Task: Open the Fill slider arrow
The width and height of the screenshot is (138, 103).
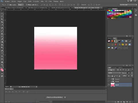Action: pos(132,76)
